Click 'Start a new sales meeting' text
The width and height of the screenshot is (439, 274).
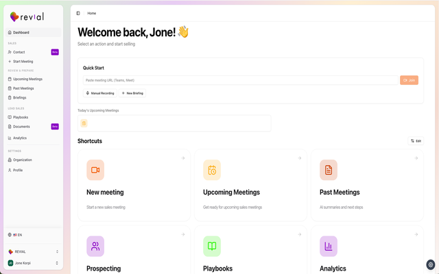pyautogui.click(x=106, y=208)
